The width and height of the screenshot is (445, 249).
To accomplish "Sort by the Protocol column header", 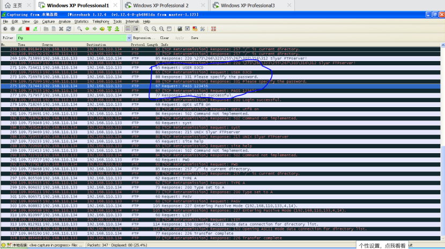I will [x=138, y=45].
